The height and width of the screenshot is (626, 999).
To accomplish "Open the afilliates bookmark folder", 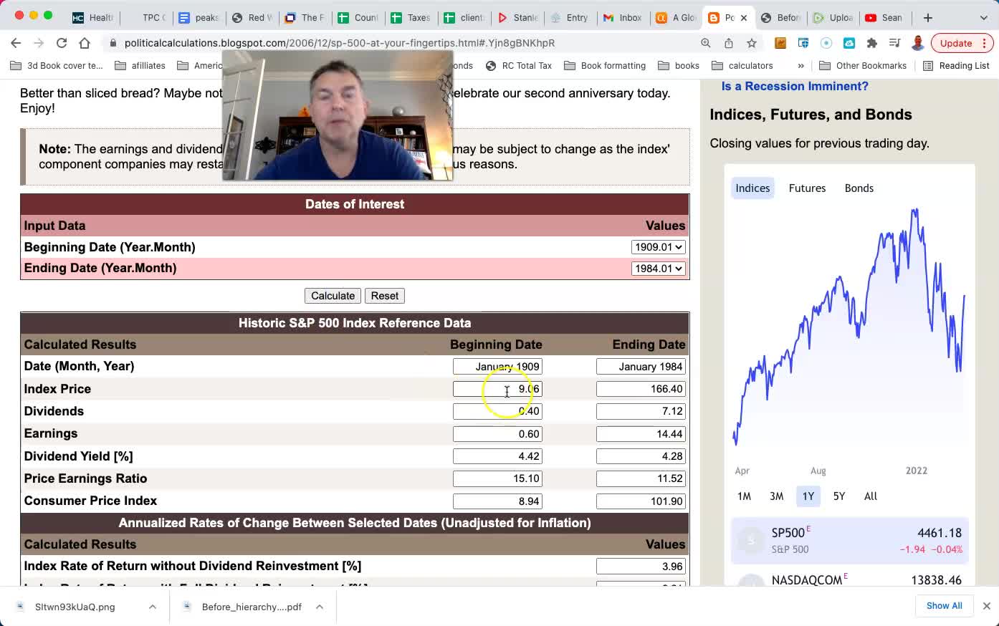I will [140, 65].
